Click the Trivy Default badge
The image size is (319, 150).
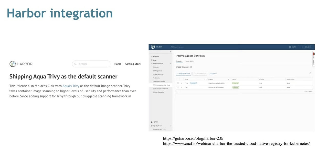click(193, 83)
